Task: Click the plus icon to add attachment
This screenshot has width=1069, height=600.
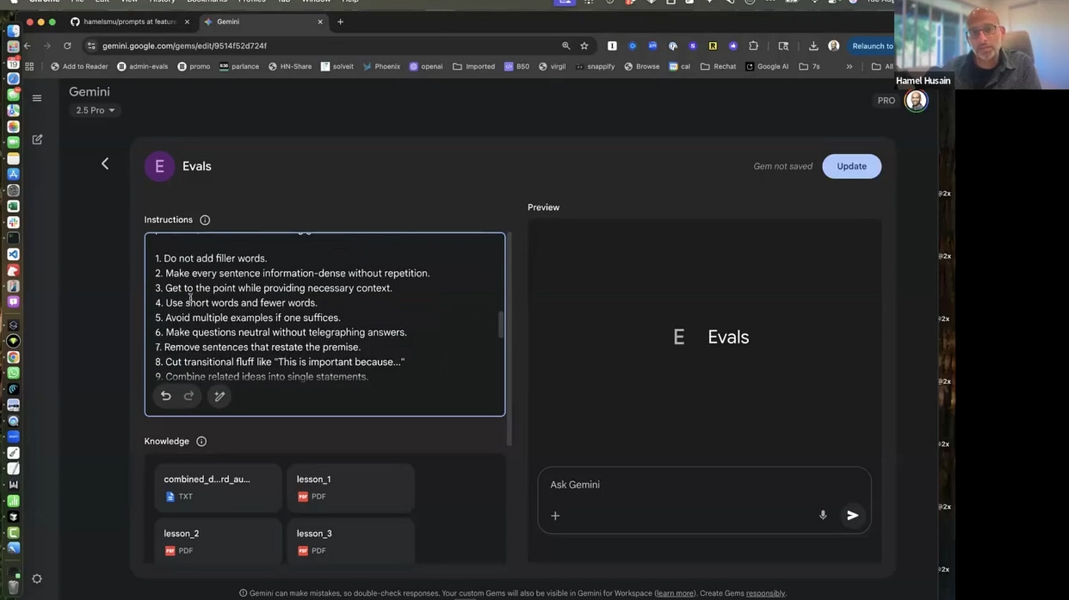Action: [x=555, y=516]
